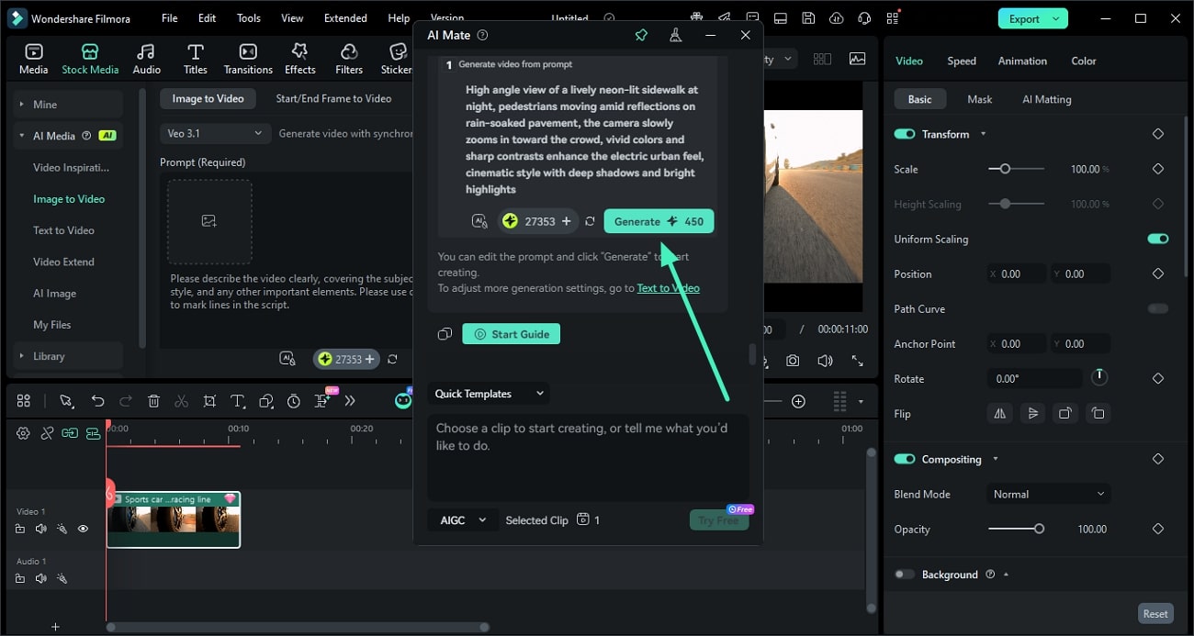Image resolution: width=1194 pixels, height=636 pixels.
Task: Switch to the Animation tab
Action: coord(1022,61)
